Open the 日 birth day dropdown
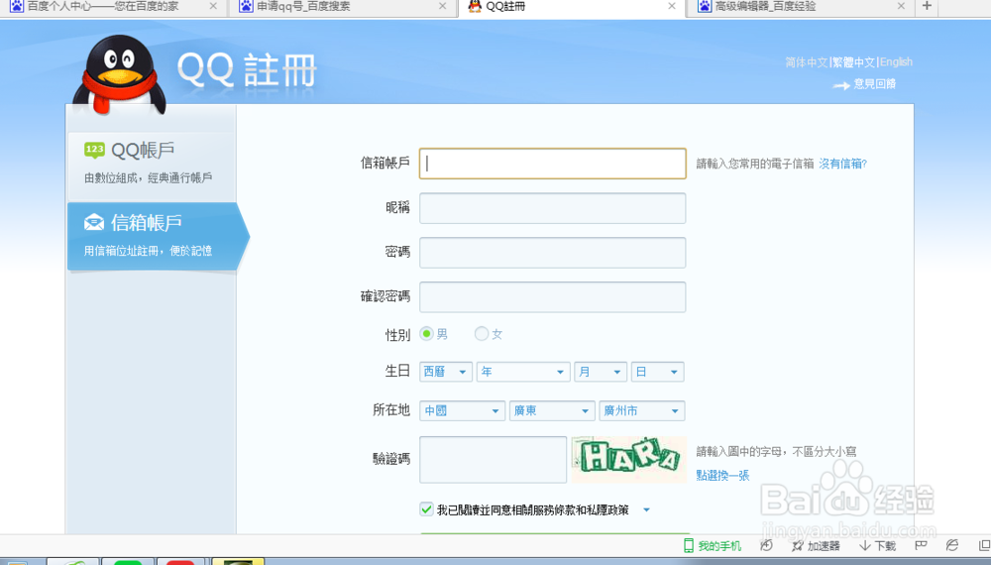Viewport: 991px width, 565px height. click(x=657, y=372)
